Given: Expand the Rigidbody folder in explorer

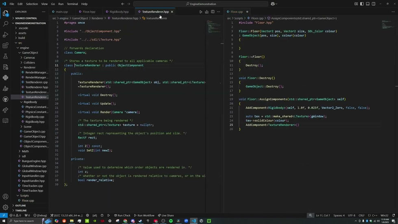Looking at the screenshot, I should (x=30, y=102).
